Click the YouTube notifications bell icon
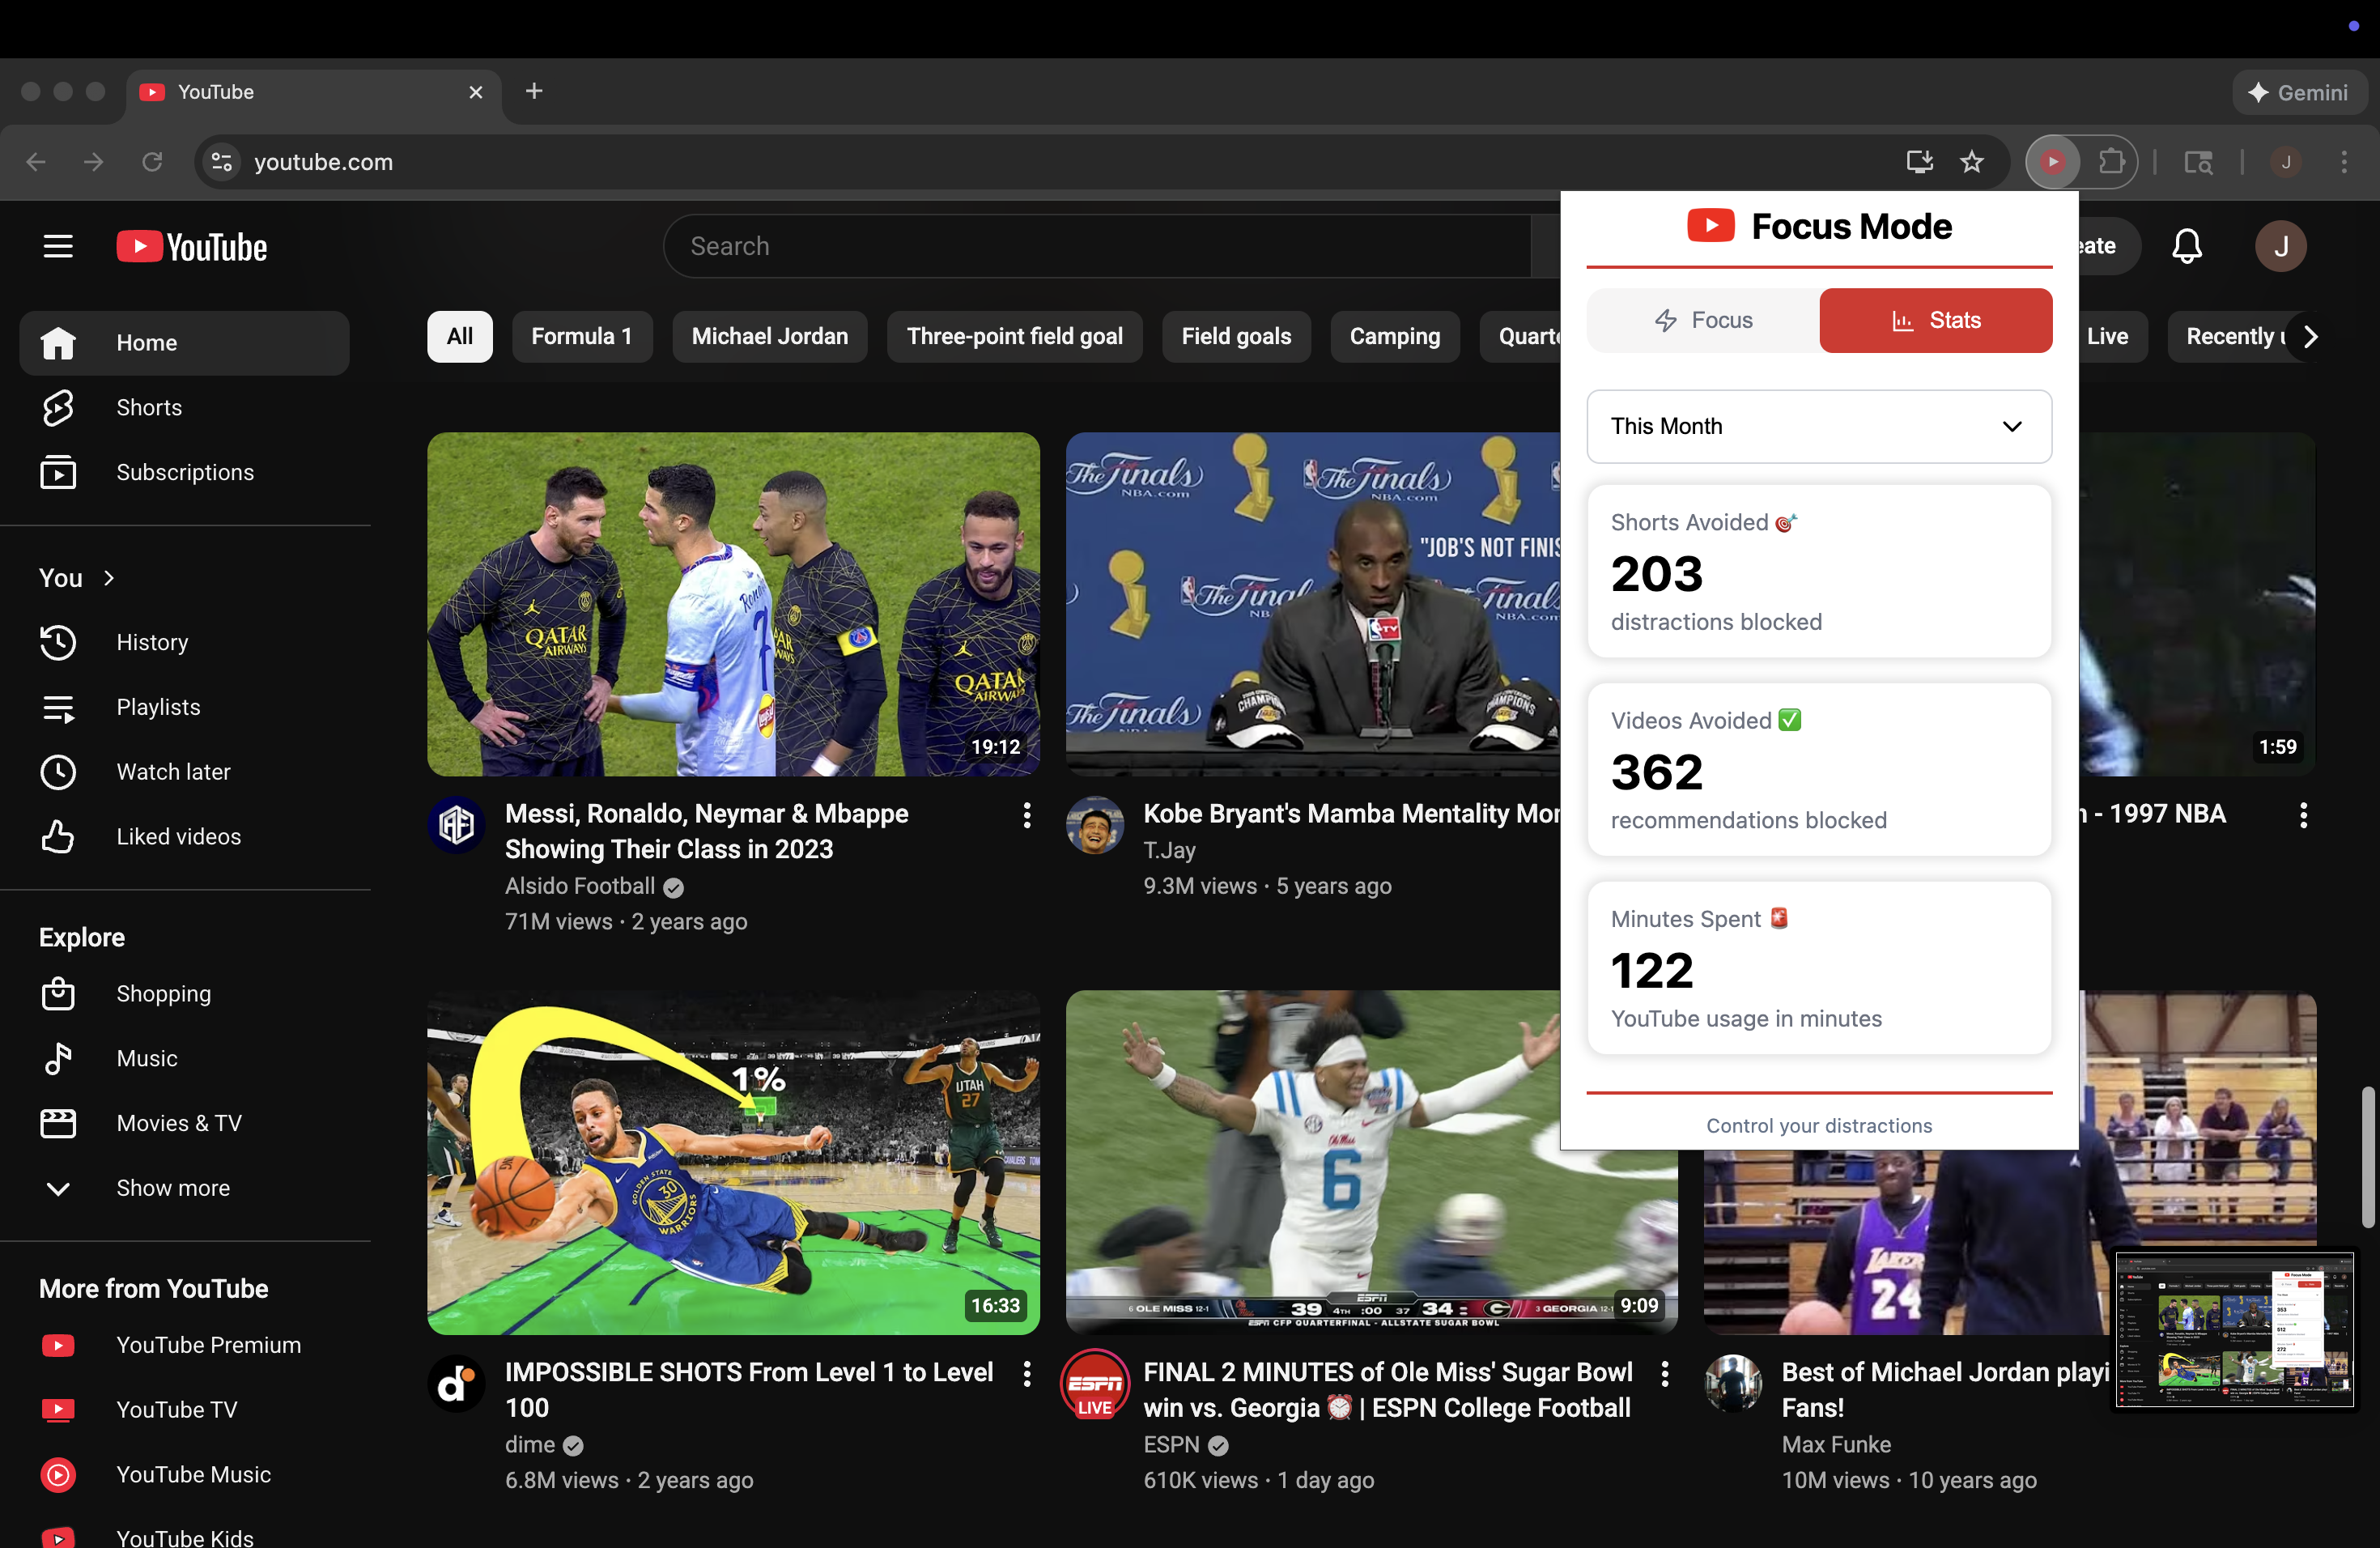 [2186, 246]
